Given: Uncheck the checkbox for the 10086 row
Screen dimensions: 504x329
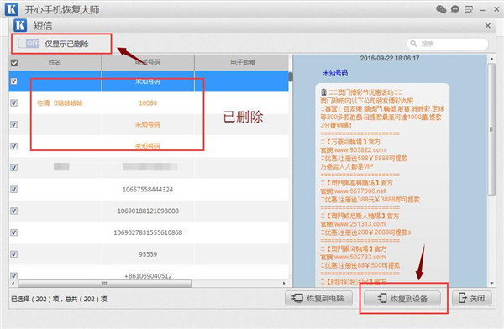Looking at the screenshot, I should point(13,102).
